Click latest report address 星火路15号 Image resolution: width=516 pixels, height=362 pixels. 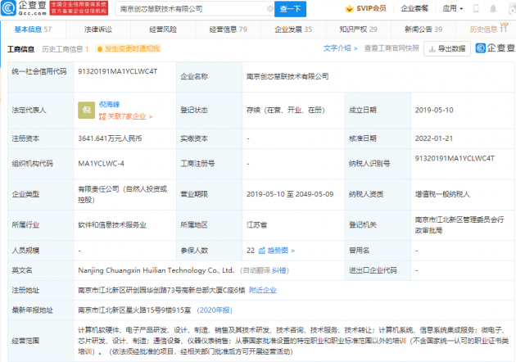click(134, 310)
